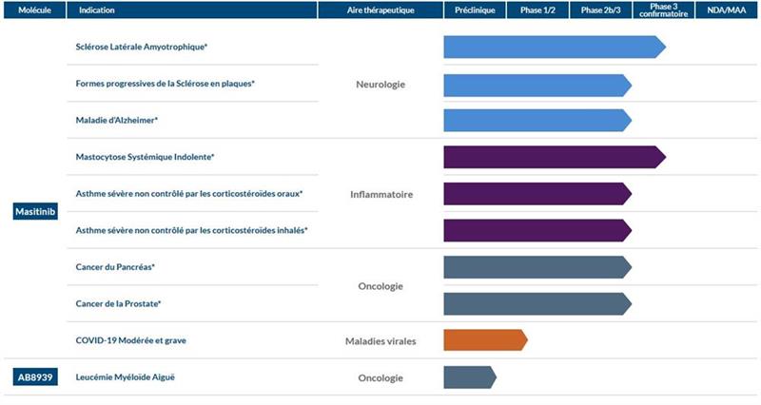Click the AB8939 molecule label
Viewport: 761px width, 405px height.
pos(36,377)
